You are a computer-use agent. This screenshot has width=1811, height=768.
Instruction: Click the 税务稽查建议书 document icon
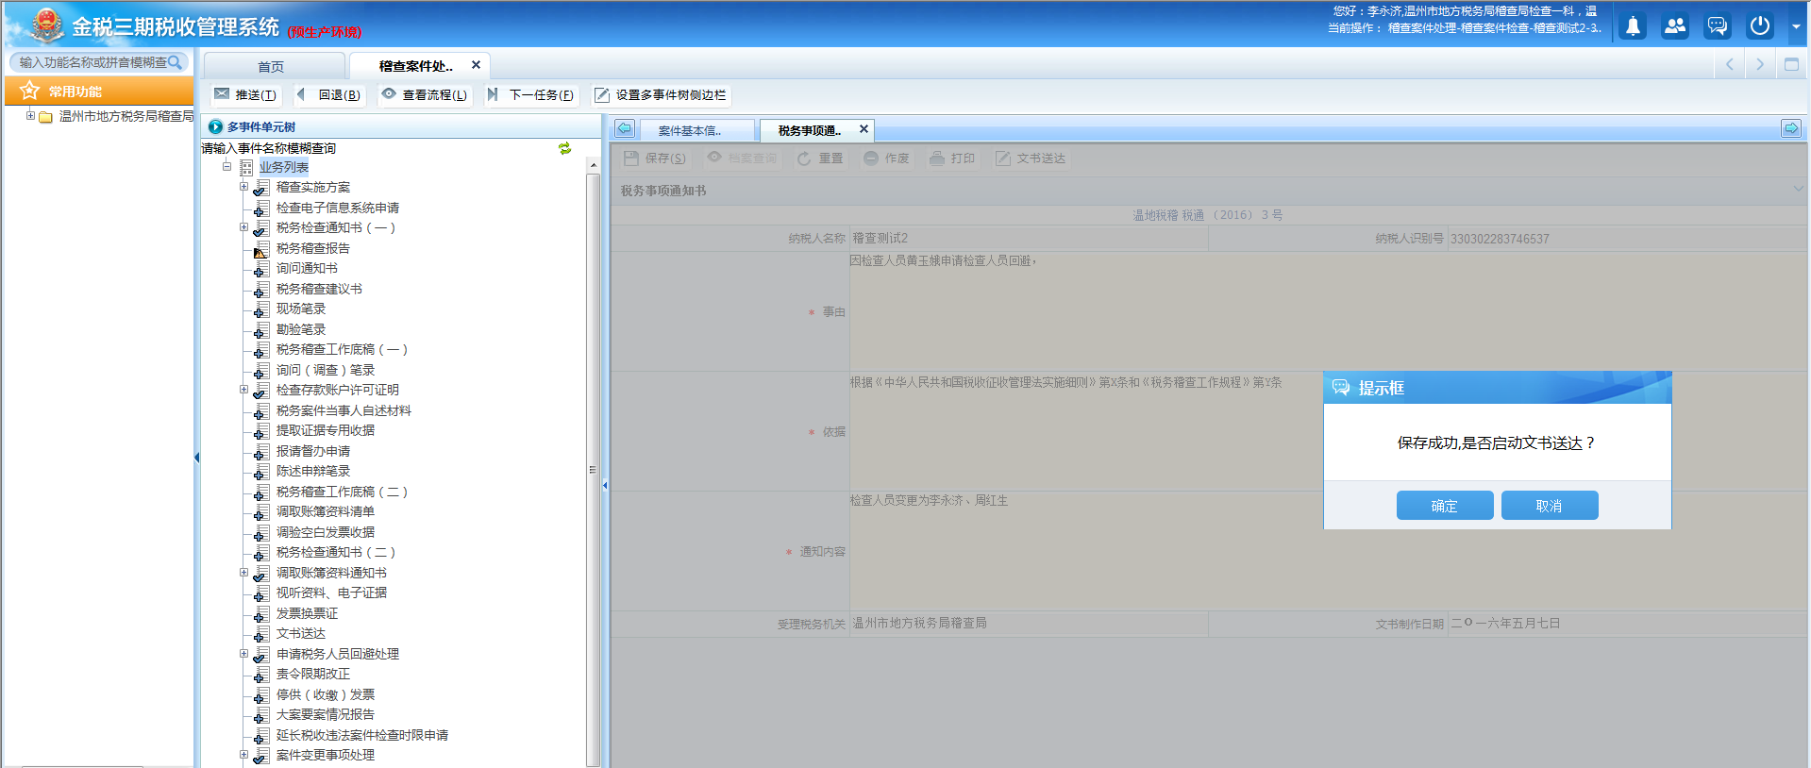(x=261, y=289)
